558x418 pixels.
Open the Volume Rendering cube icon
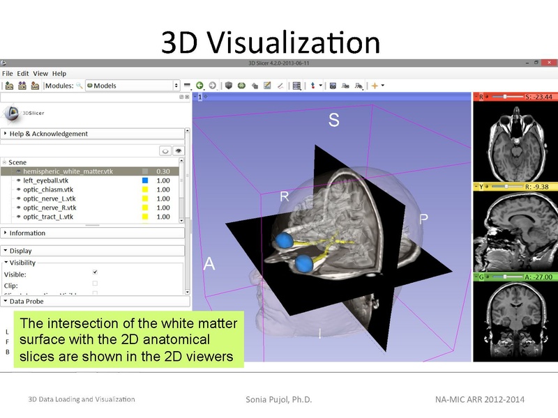pos(229,85)
